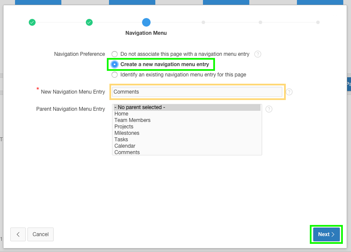Viewport: 351px width, 252px height.
Task: Click the parent entry list scrollbar
Action: pos(260,129)
